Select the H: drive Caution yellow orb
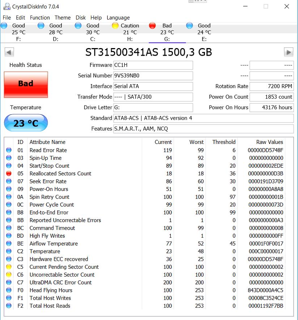This screenshot has height=320, width=298. point(115,26)
